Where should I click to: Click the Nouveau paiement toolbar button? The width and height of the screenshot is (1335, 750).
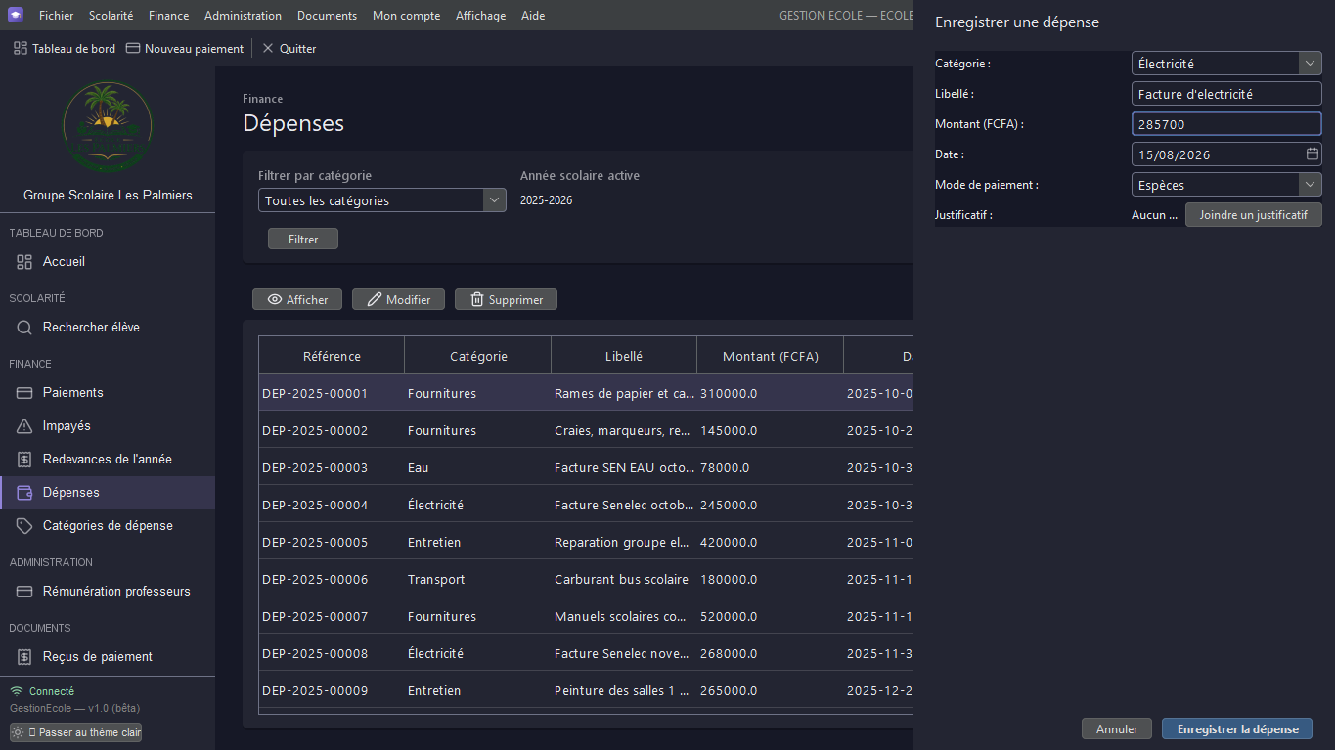point(185,48)
